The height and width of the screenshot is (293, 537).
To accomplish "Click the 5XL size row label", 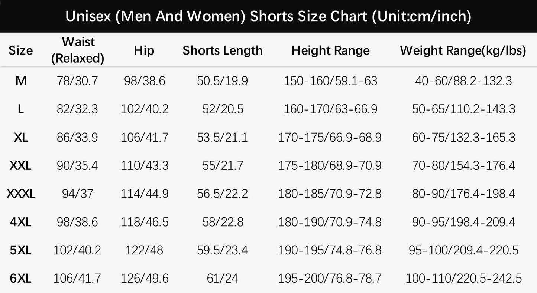I will tap(21, 250).
